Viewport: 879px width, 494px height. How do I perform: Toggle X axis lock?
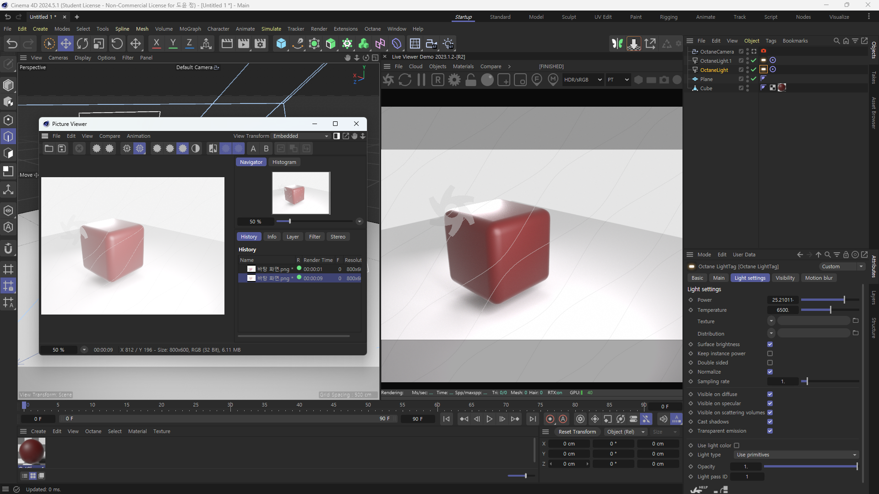coord(156,43)
